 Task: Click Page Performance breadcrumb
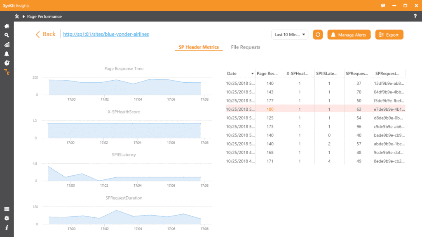(45, 16)
